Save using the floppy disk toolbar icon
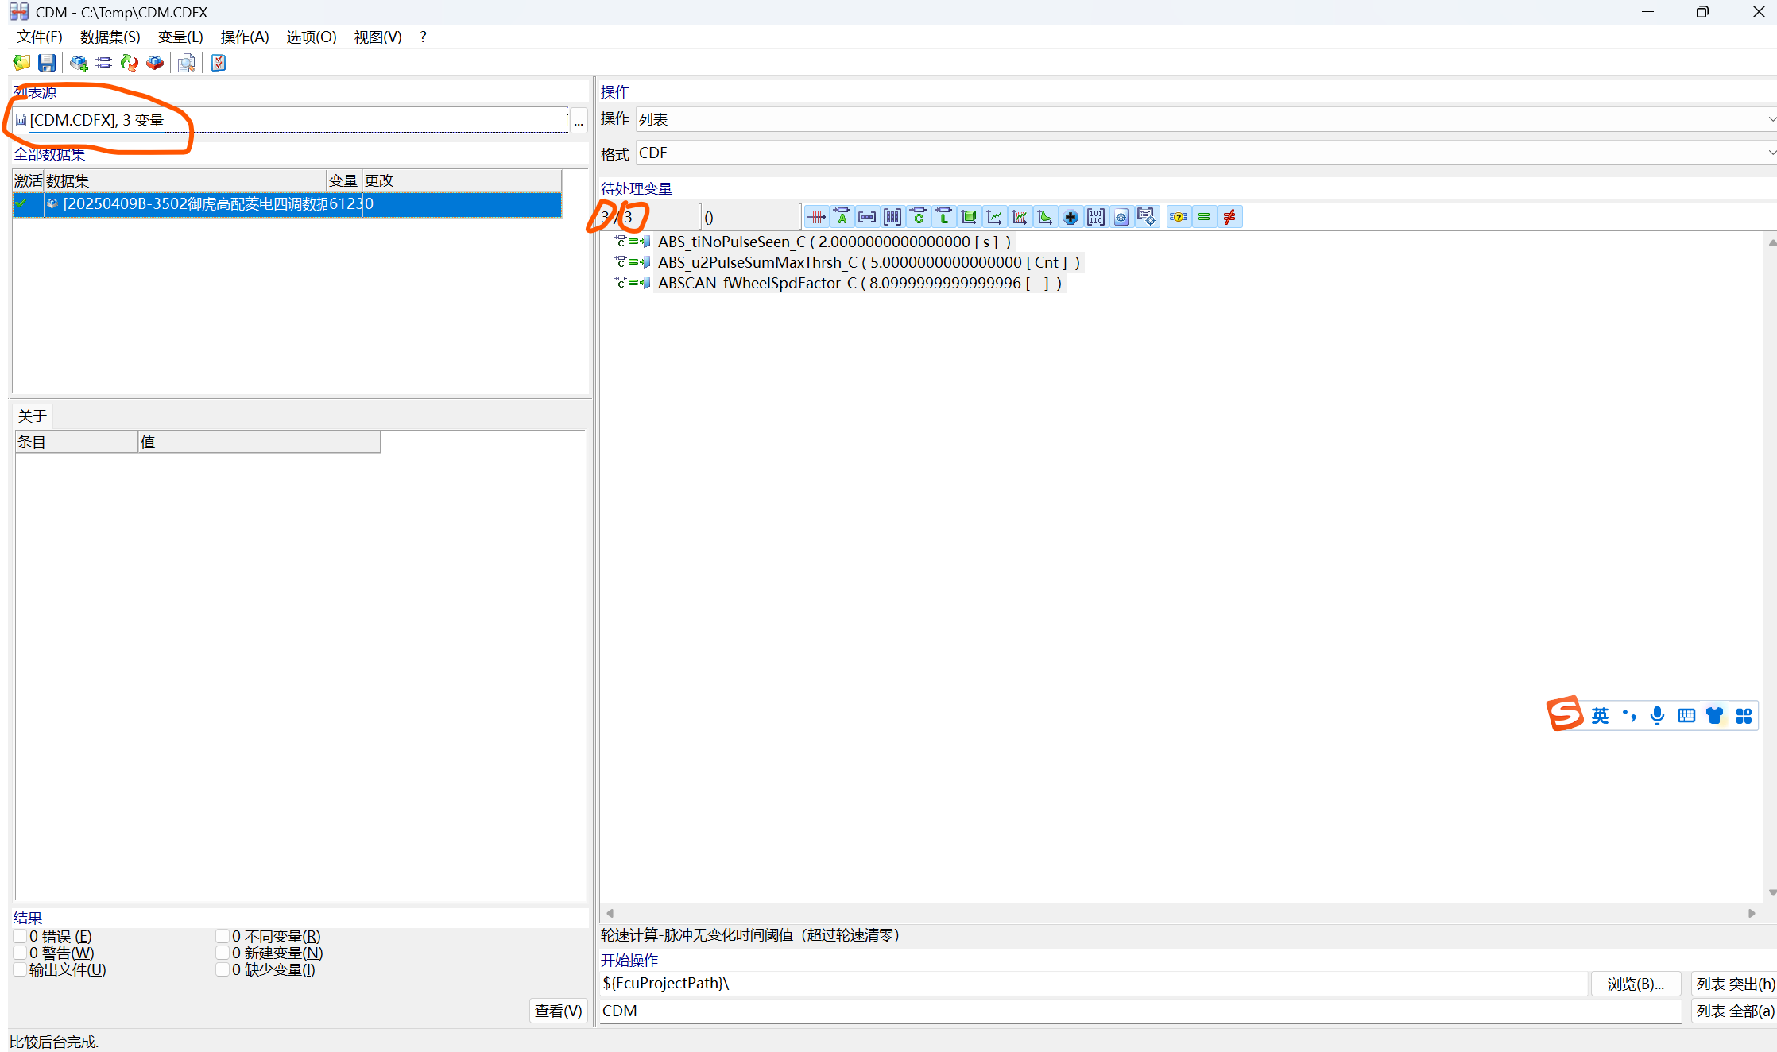The width and height of the screenshot is (1777, 1052). pyautogui.click(x=47, y=63)
